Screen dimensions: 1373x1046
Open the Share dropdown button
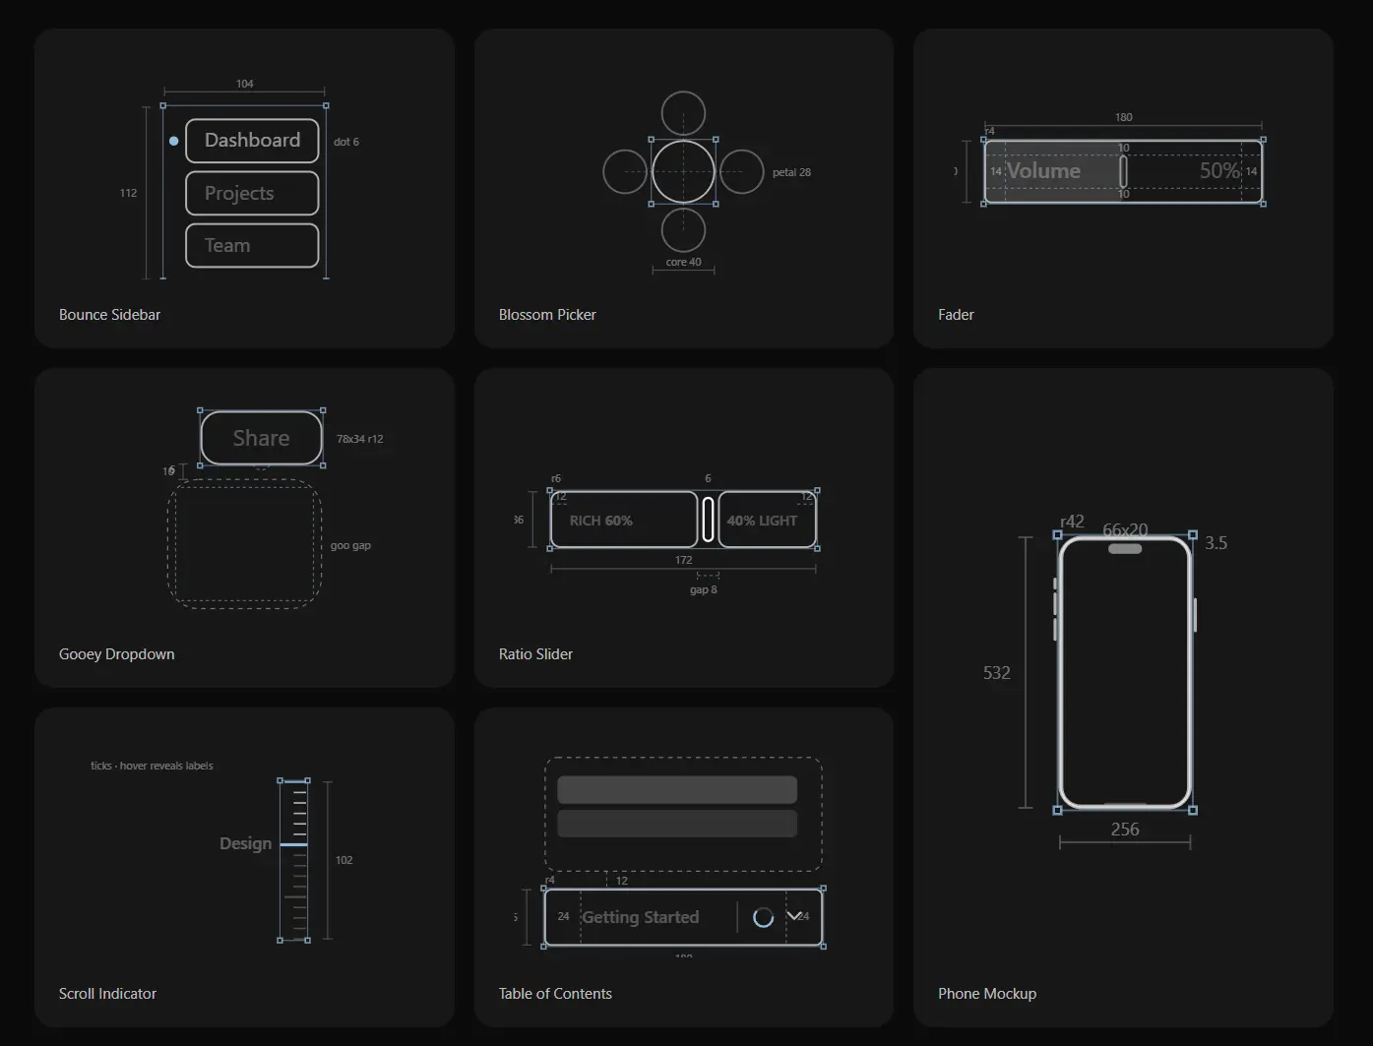[261, 438]
